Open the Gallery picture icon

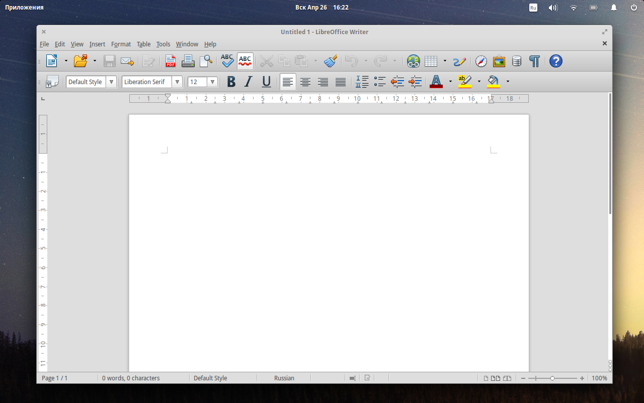[499, 61]
